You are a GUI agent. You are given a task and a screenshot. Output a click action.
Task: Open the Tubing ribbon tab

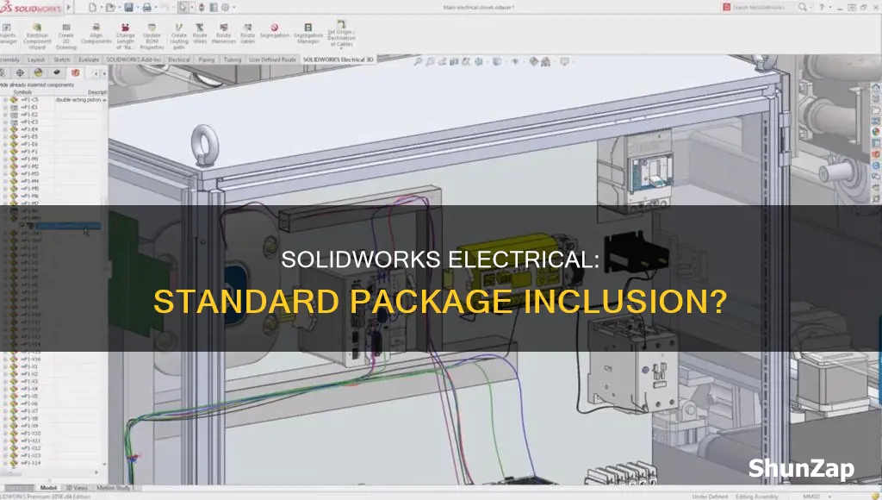(x=233, y=59)
